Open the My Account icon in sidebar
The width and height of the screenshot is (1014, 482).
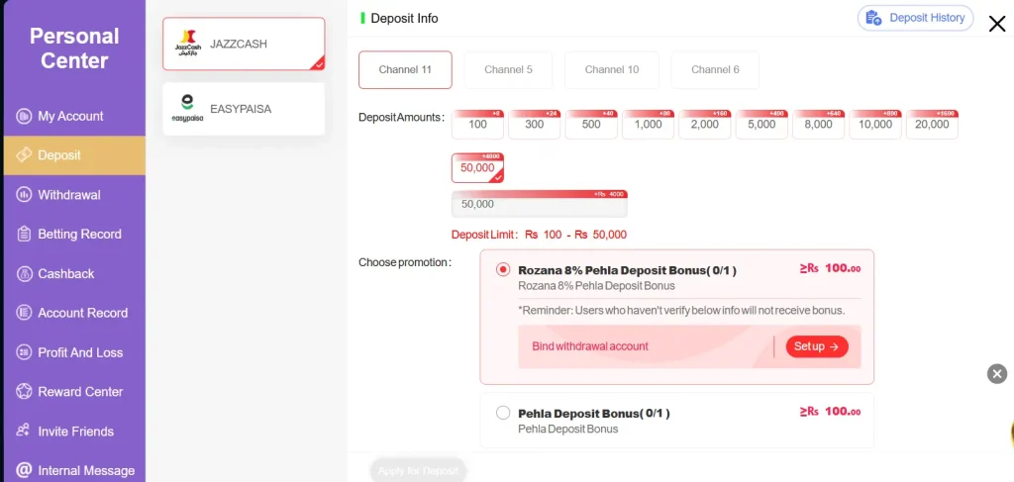(x=24, y=117)
